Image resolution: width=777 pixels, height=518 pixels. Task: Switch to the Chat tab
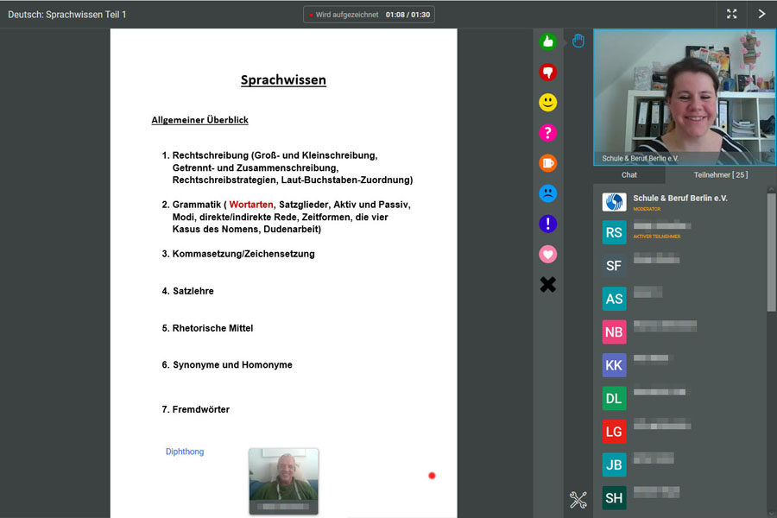tap(629, 175)
